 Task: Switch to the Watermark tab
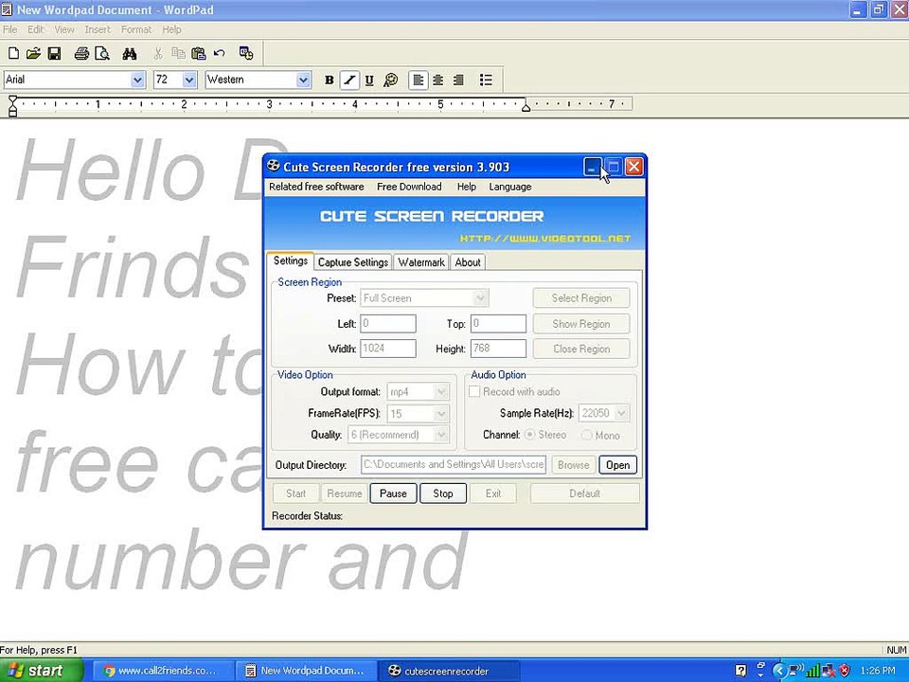tap(421, 262)
